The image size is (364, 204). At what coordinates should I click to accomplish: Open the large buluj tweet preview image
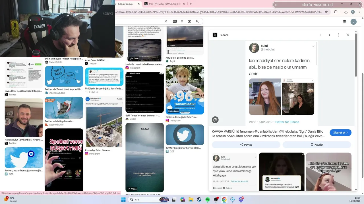coord(282,83)
